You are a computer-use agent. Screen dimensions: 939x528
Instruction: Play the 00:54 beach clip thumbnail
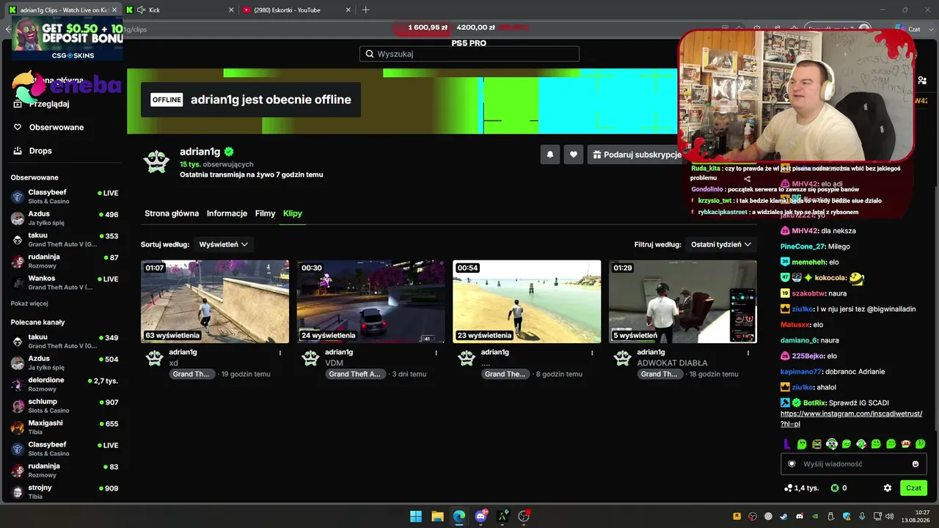[527, 301]
